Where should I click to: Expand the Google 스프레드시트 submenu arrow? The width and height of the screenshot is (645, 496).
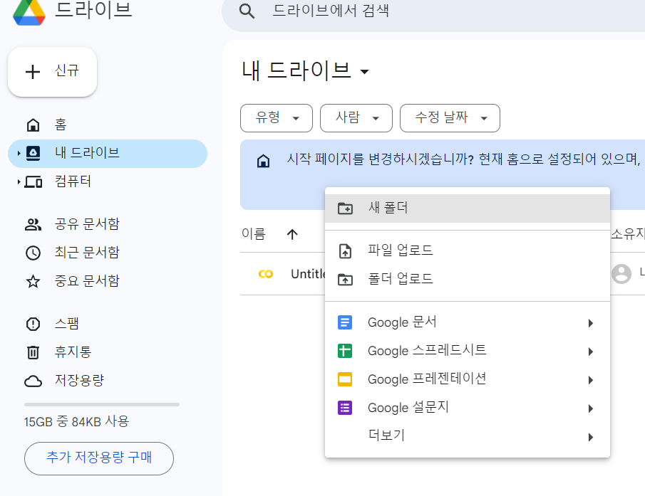pos(591,352)
